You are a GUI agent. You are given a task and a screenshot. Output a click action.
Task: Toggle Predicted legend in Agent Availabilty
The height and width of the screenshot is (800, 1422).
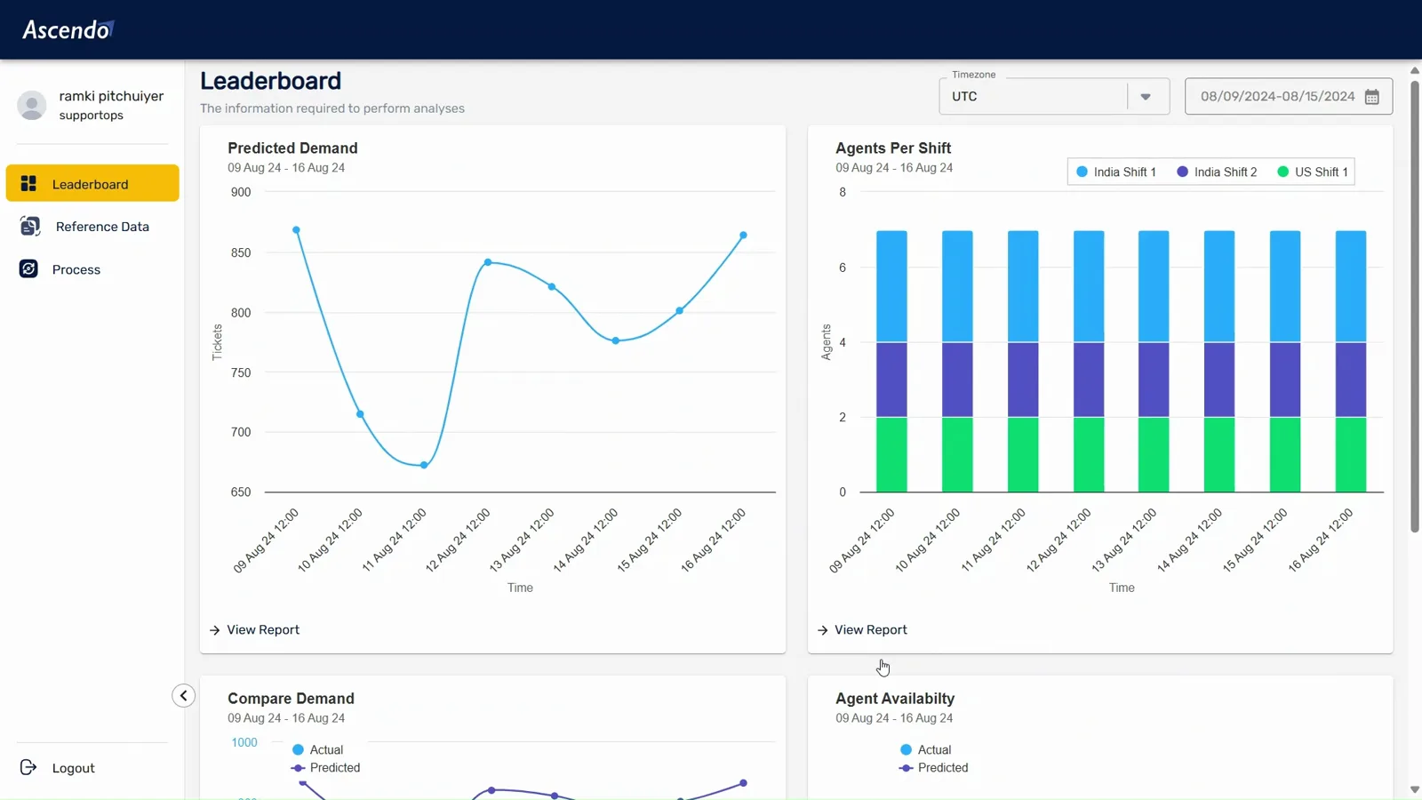(x=933, y=767)
